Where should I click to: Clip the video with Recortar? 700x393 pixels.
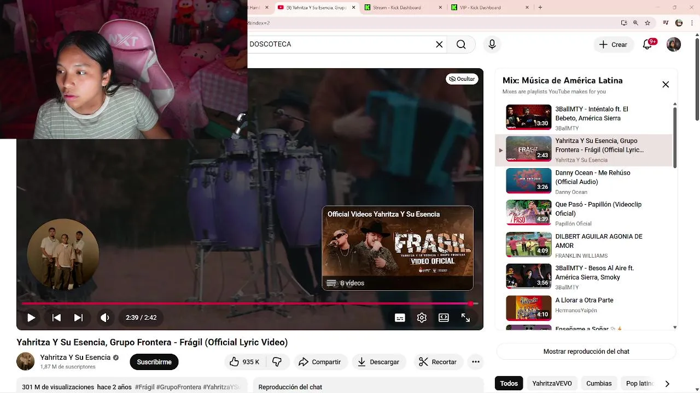point(437,362)
